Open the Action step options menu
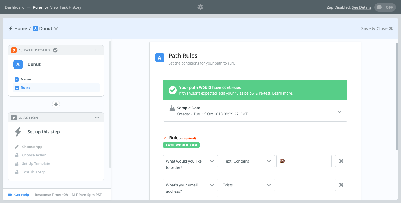This screenshot has width=401, height=203. tap(97, 118)
